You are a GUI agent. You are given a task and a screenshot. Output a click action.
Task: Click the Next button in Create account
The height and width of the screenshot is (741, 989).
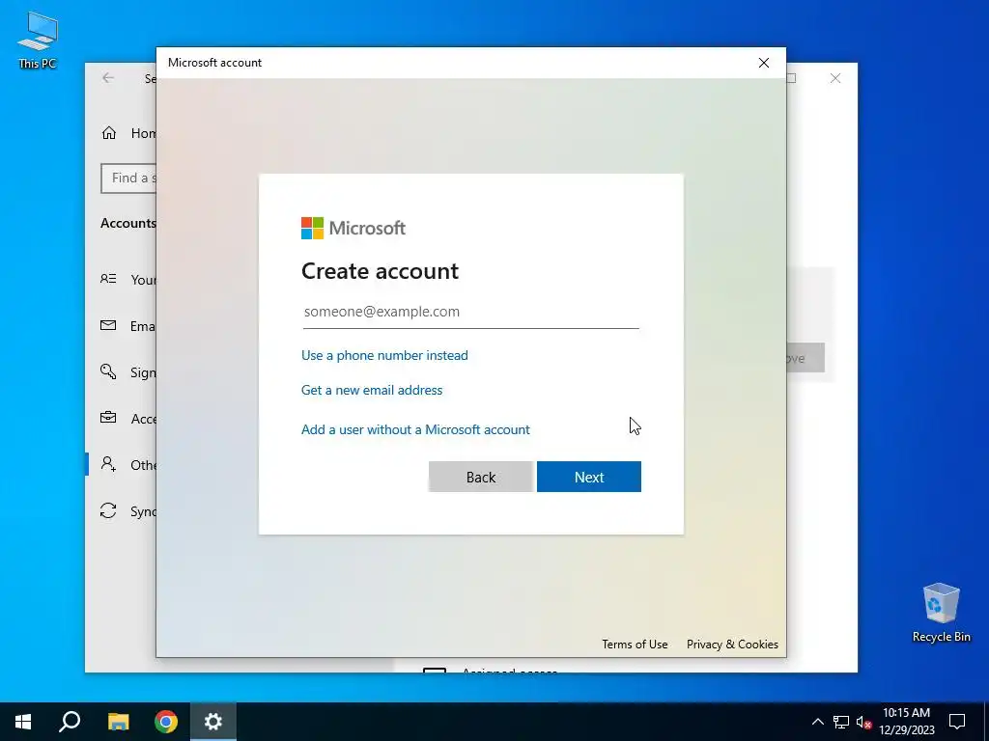pos(589,477)
